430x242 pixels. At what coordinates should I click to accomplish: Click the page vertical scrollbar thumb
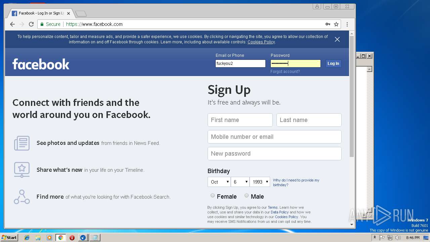(x=352, y=96)
